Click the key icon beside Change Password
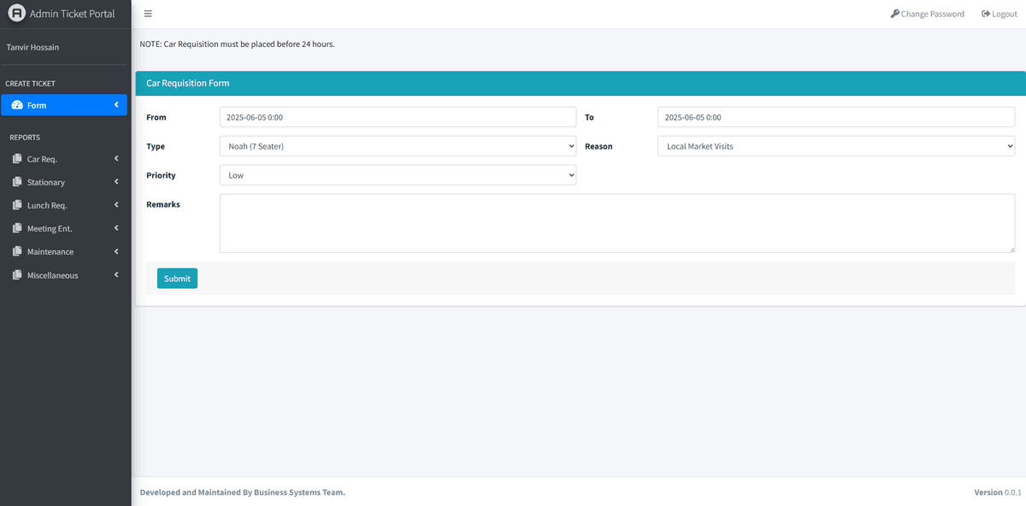 894,14
